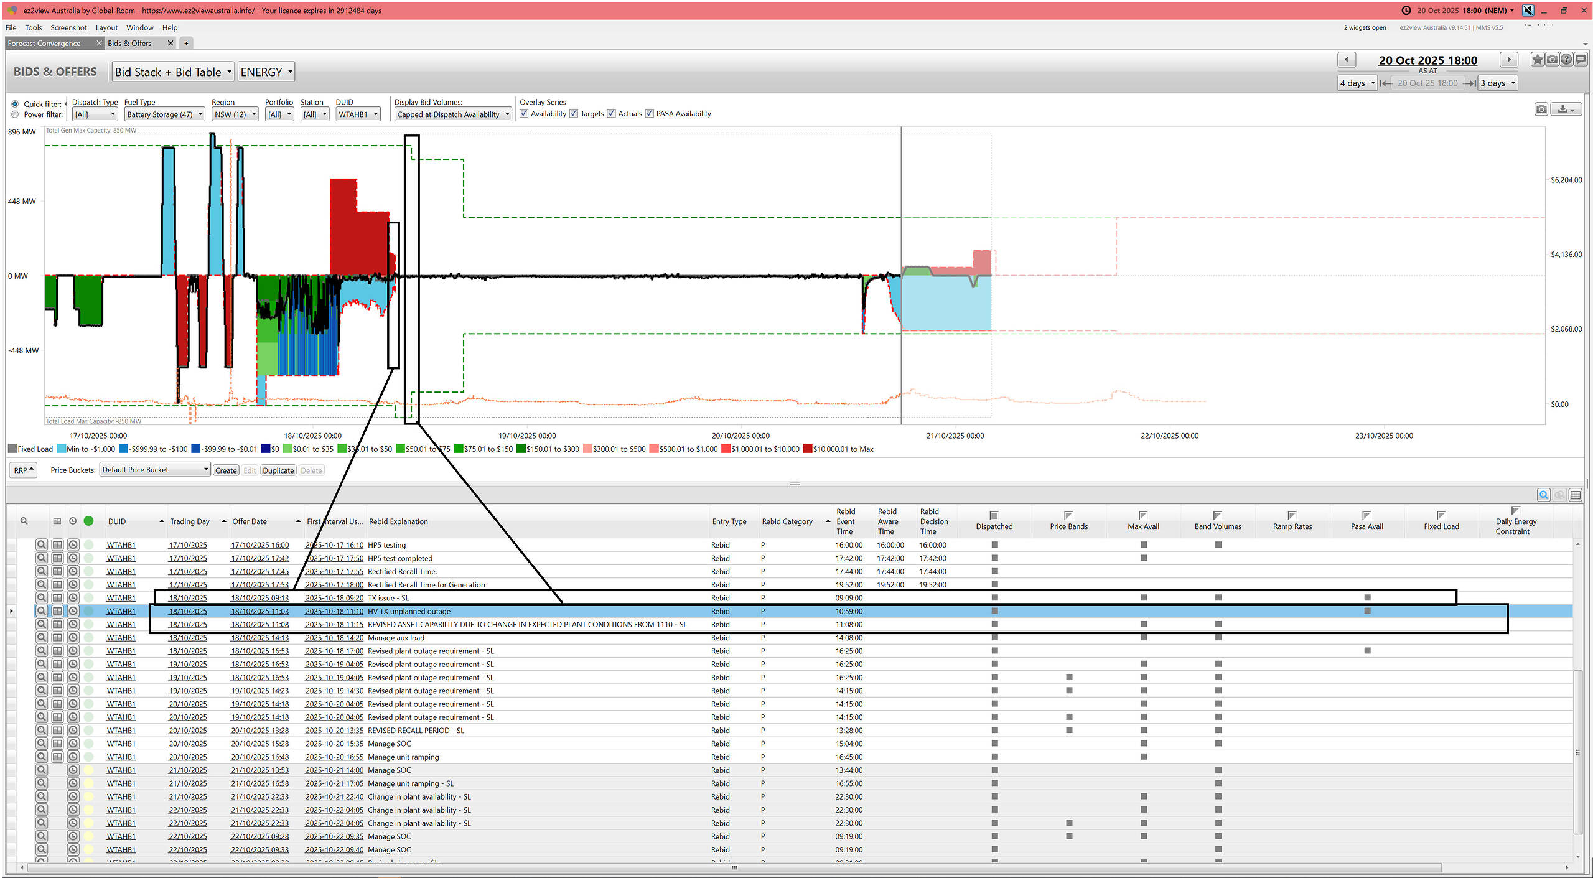Open the 4 days lookback dropdown

pyautogui.click(x=1357, y=83)
